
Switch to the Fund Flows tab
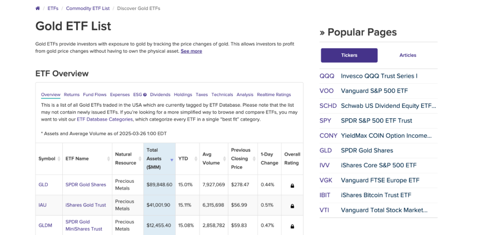[95, 95]
